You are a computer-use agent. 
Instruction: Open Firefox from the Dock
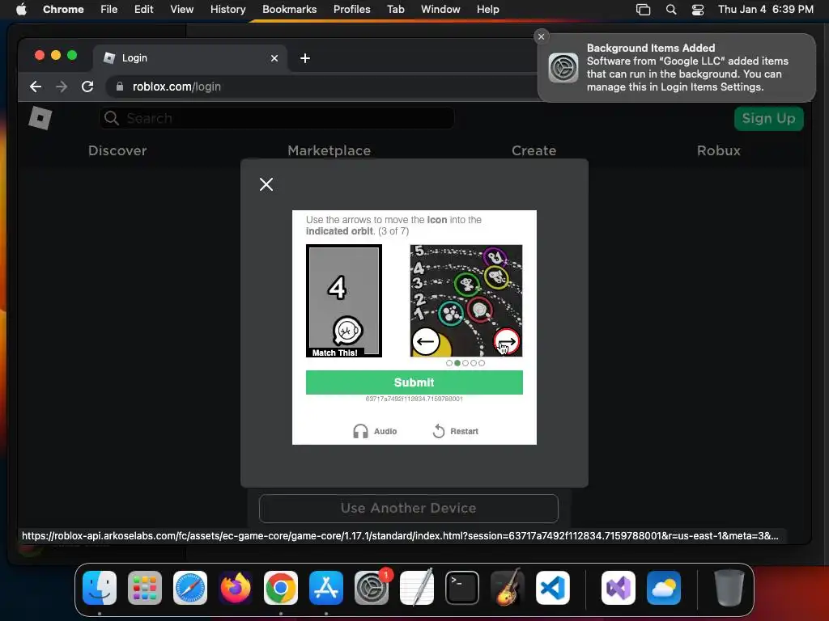point(236,588)
